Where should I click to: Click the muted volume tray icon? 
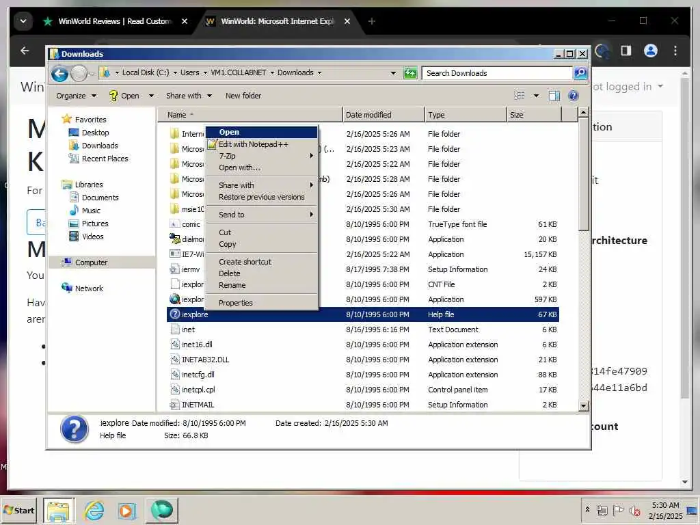tap(634, 510)
